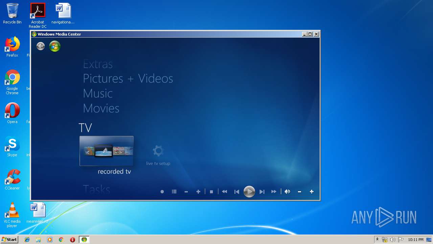This screenshot has width=433, height=244.
Task: Open Internet Explorer from taskbar
Action: 27,240
